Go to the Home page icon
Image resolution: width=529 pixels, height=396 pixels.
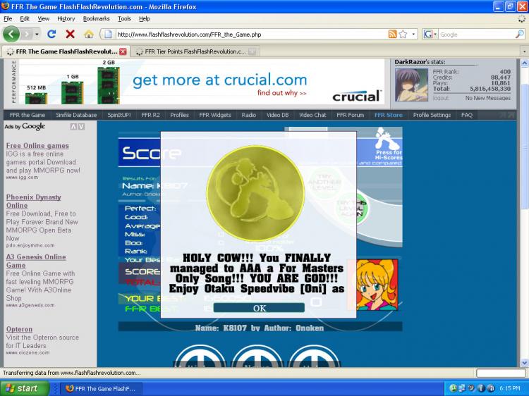click(x=89, y=34)
